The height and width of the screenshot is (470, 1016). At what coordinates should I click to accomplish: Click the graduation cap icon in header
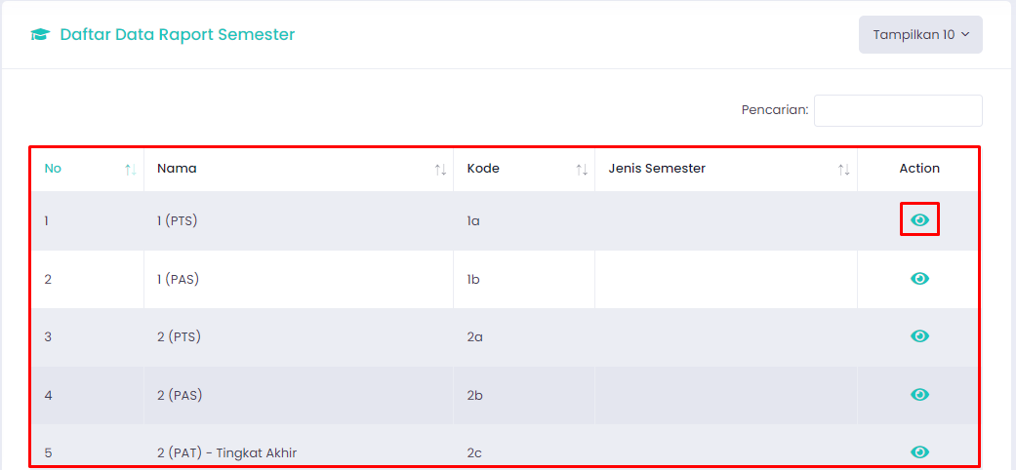click(x=40, y=35)
